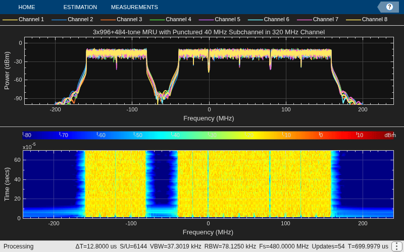Click the dBm colorbar unit label

click(x=390, y=135)
